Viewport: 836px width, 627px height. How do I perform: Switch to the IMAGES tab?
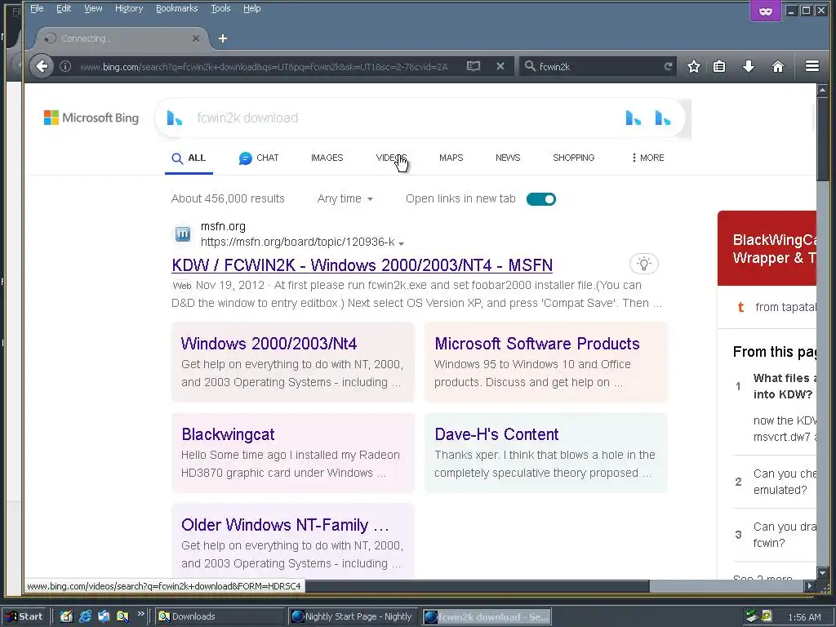pos(327,158)
